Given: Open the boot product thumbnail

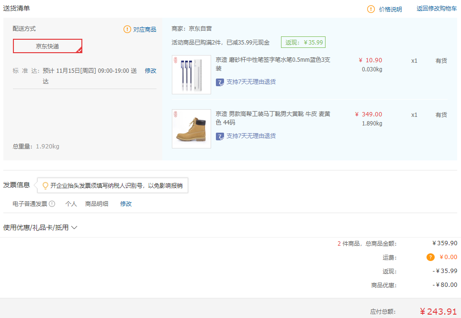Looking at the screenshot, I should tap(191, 129).
